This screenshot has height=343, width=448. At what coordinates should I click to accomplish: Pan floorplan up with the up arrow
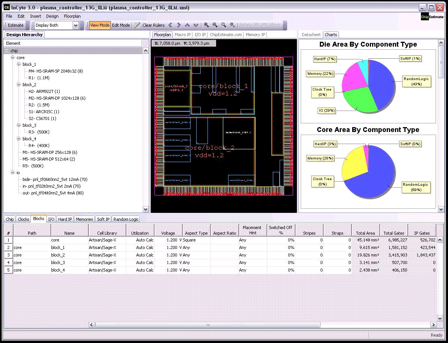(187, 25)
